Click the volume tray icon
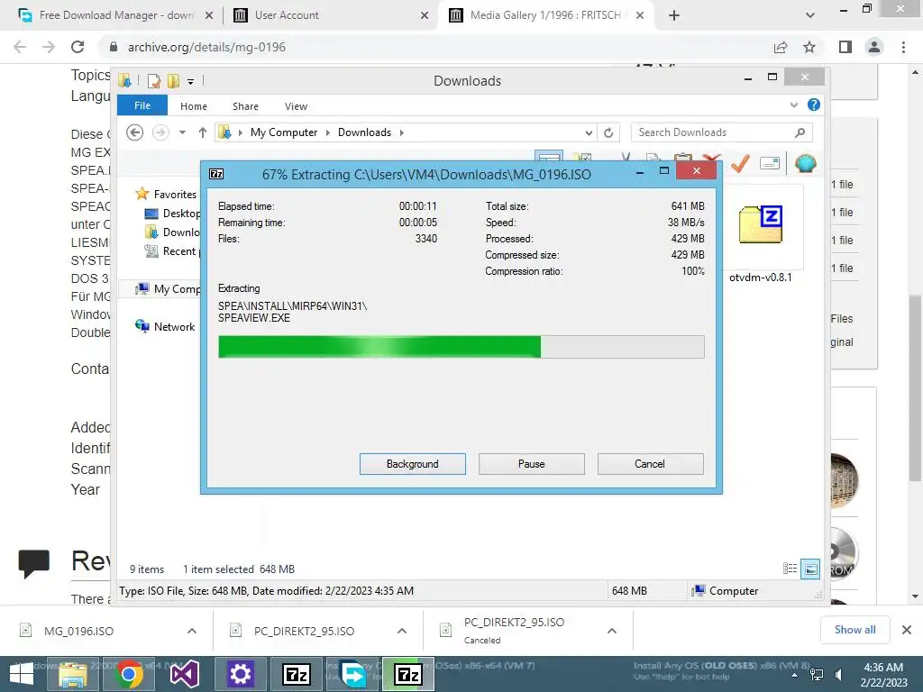 838,675
